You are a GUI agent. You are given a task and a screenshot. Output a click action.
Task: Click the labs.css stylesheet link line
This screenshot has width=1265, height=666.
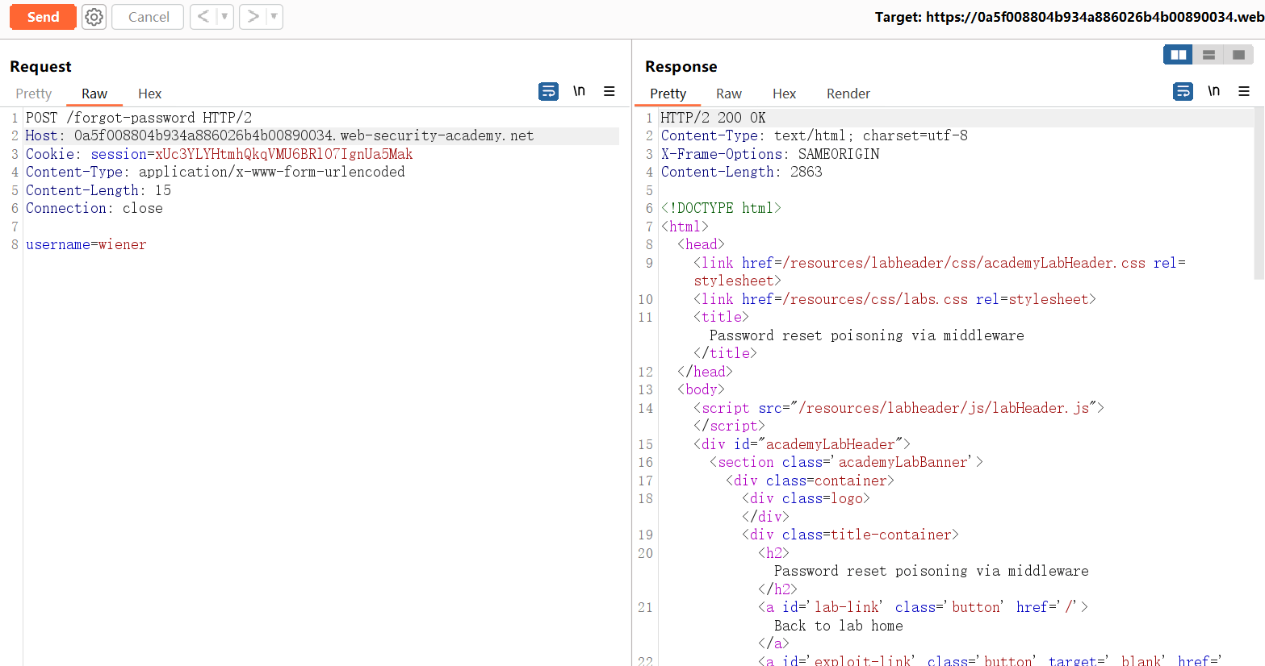coord(895,299)
